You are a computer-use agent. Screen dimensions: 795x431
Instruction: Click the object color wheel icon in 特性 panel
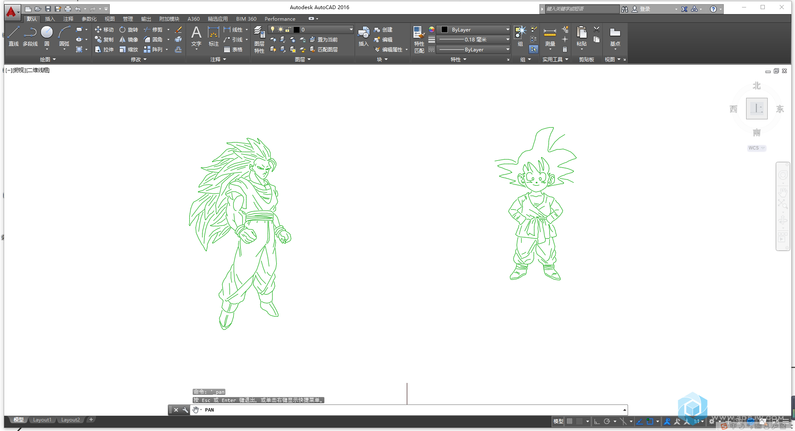431,29
